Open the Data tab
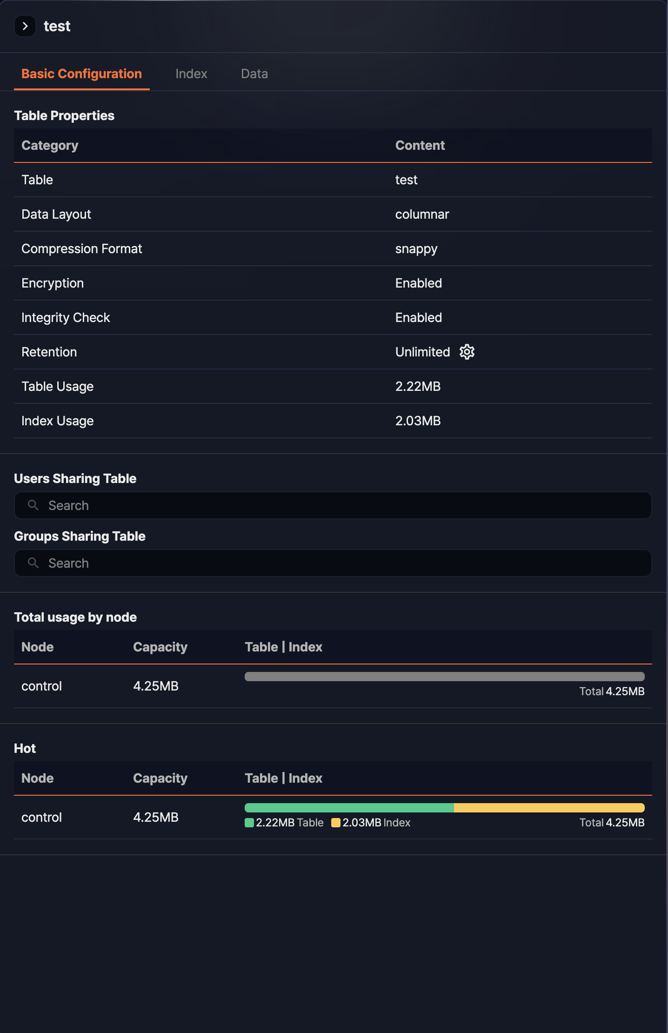 point(254,74)
